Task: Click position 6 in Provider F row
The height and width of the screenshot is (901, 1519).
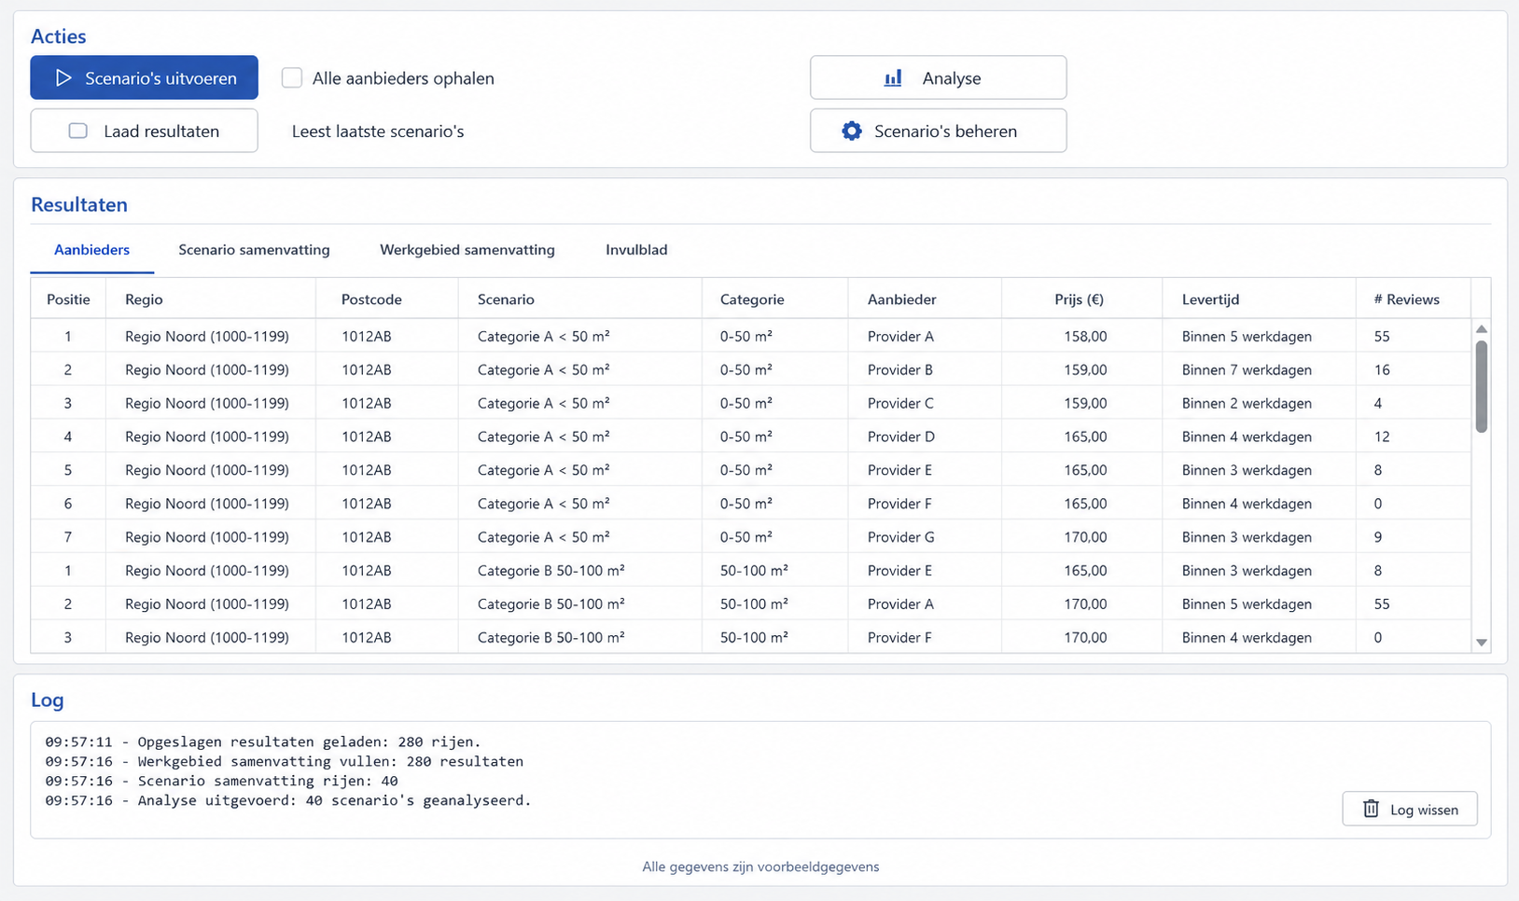Action: [x=68, y=504]
